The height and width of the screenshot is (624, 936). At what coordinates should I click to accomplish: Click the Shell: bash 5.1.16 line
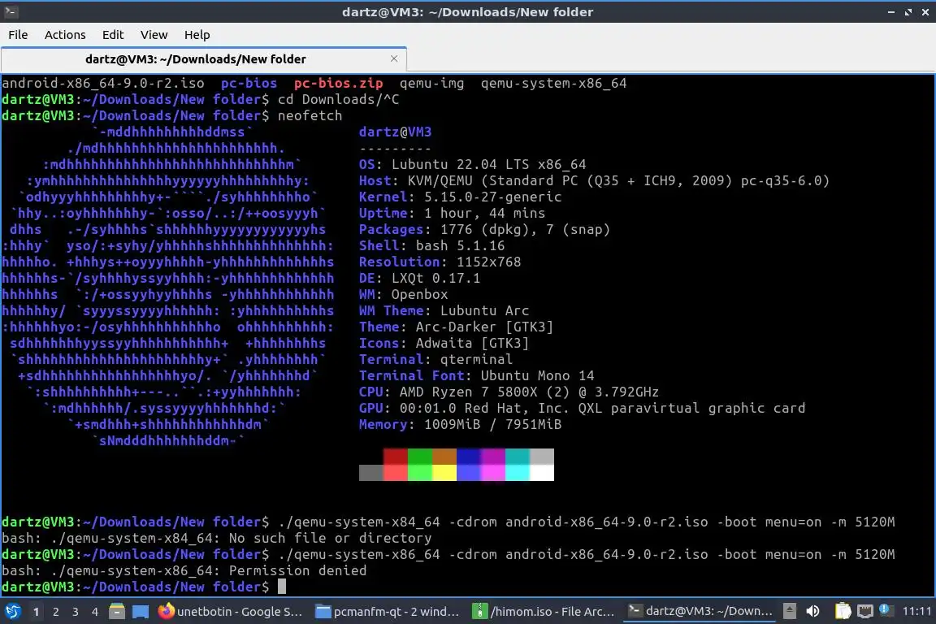431,245
